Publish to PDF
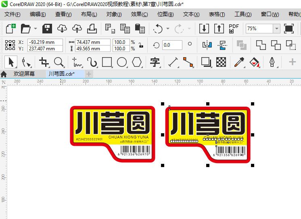Viewport: 301px width, 219px height. pyautogui.click(x=234, y=29)
